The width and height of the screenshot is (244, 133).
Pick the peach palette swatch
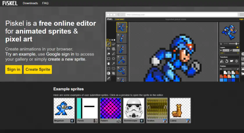229,76
